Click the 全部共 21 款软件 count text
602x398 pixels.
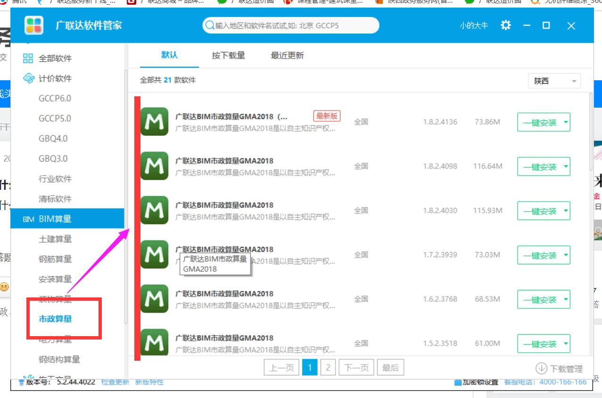[x=168, y=80]
